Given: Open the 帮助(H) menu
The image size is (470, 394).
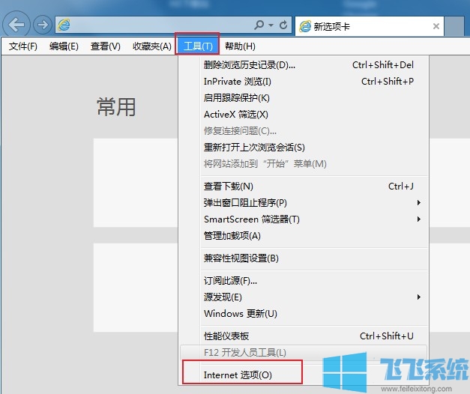Looking at the screenshot, I should click(240, 46).
